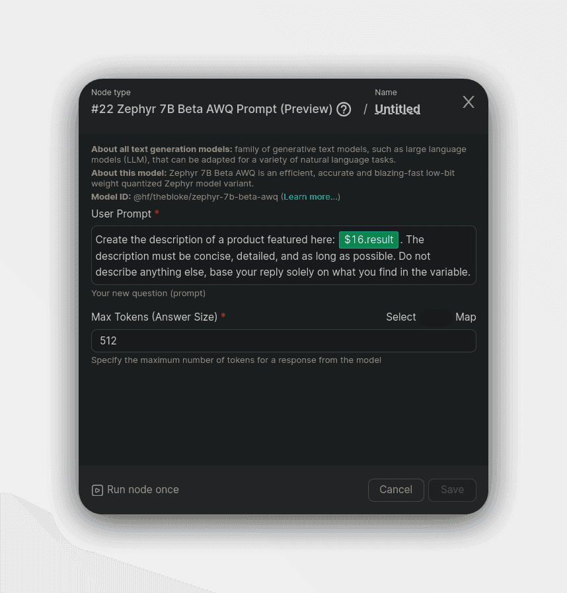Click the Zephyr 7B Beta AWQ Prompt title
The height and width of the screenshot is (593, 567).
pos(211,109)
